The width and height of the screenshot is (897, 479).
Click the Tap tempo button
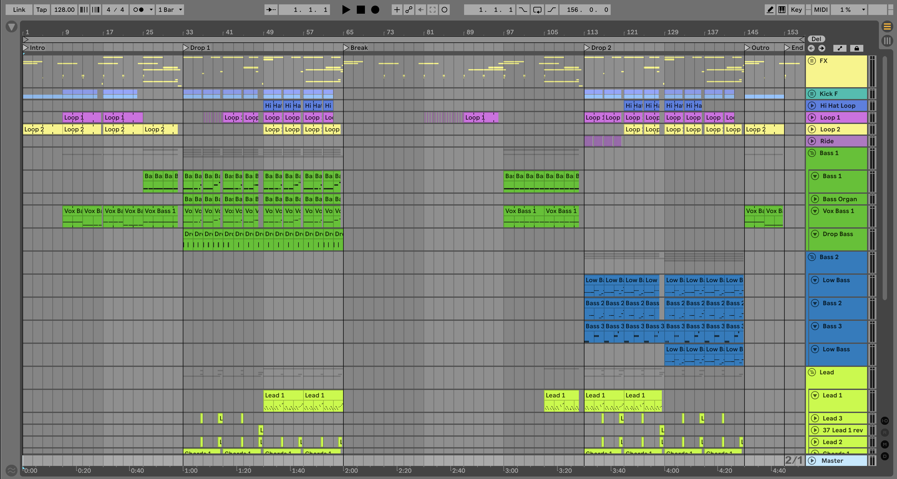tap(41, 10)
